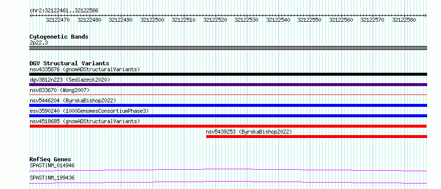Open SPAST|NM_014946 gene label
The width and height of the screenshot is (441, 189).
click(52, 165)
